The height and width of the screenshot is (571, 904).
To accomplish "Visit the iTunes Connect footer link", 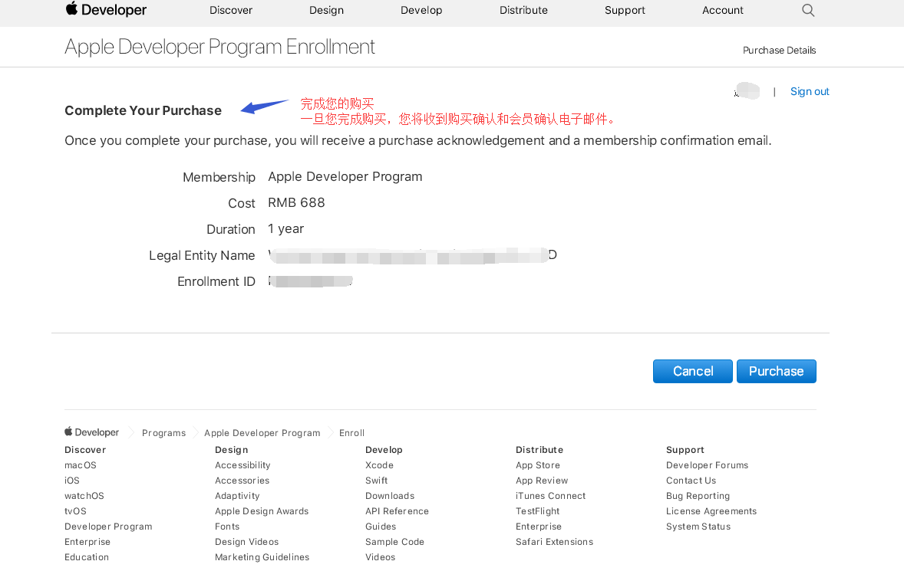I will click(550, 496).
